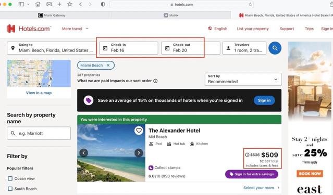This screenshot has width=333, height=195.
Task: Show previous hotel photo with left arrow
Action: tap(84, 153)
